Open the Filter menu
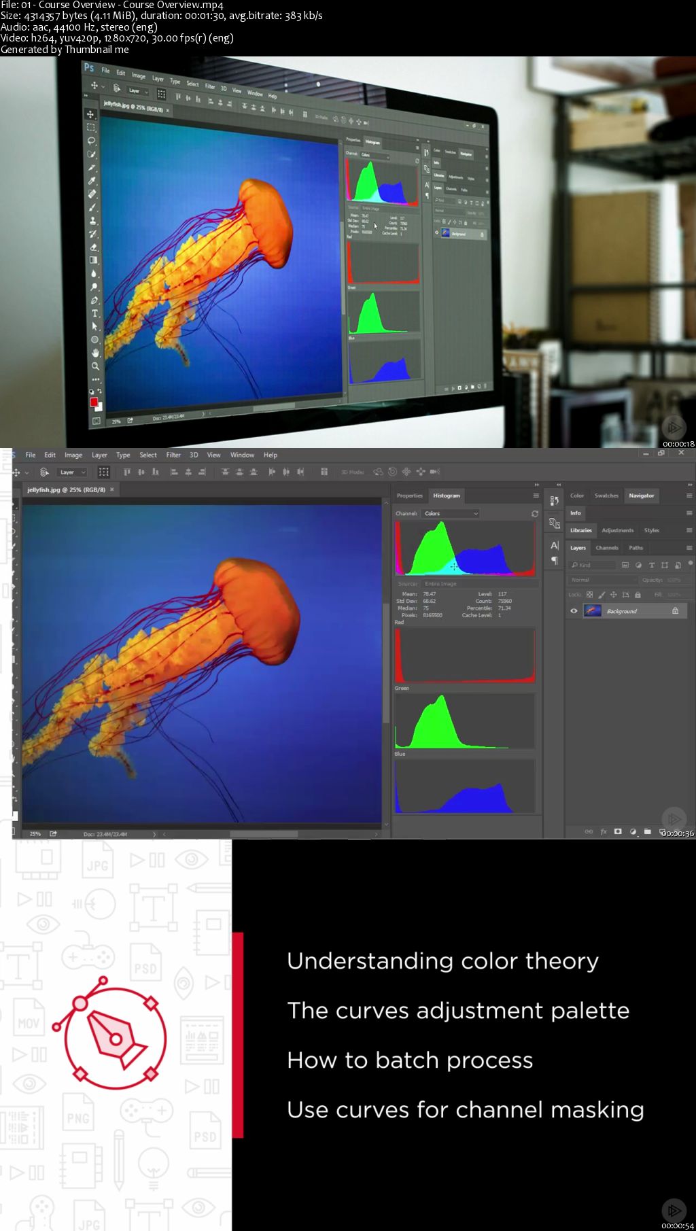 point(173,455)
